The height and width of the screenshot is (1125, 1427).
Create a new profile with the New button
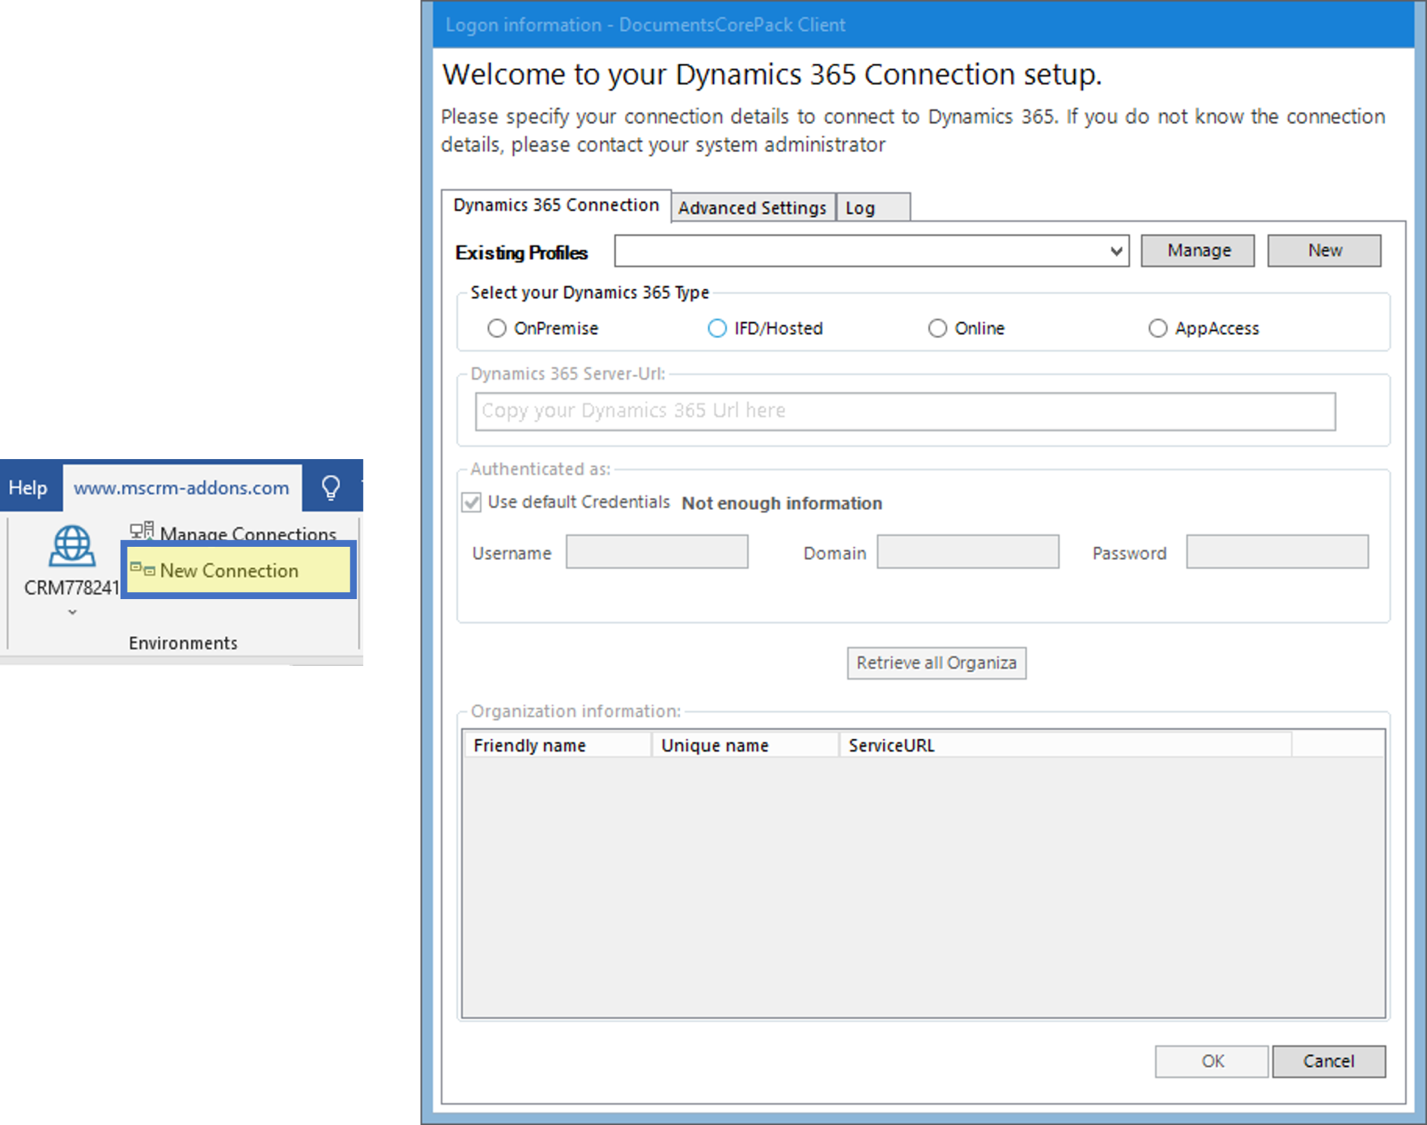point(1323,250)
